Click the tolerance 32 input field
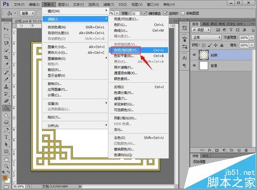 tap(135, 13)
